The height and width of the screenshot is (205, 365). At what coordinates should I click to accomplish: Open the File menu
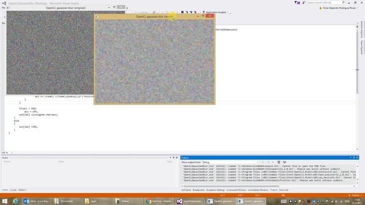click(3, 7)
